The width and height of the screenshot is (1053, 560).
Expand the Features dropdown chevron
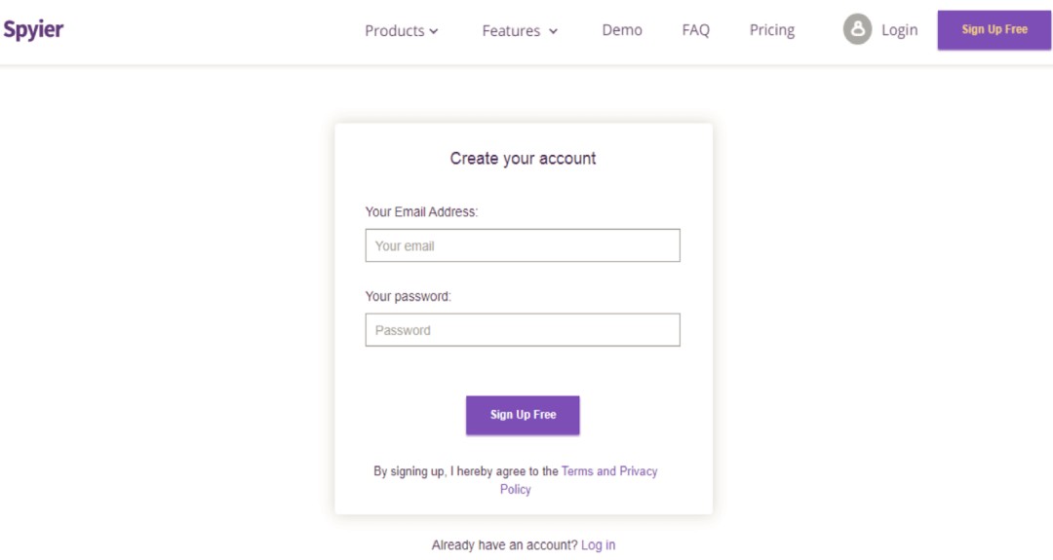554,31
